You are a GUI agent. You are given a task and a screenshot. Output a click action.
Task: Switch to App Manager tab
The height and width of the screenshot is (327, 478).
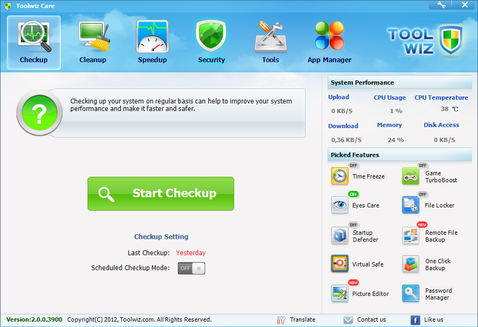click(x=329, y=42)
